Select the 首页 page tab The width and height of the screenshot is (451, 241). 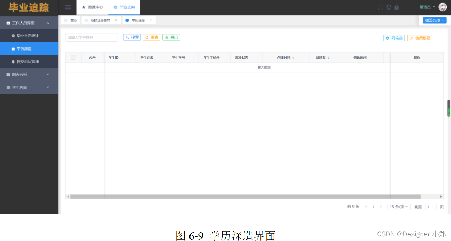click(71, 20)
